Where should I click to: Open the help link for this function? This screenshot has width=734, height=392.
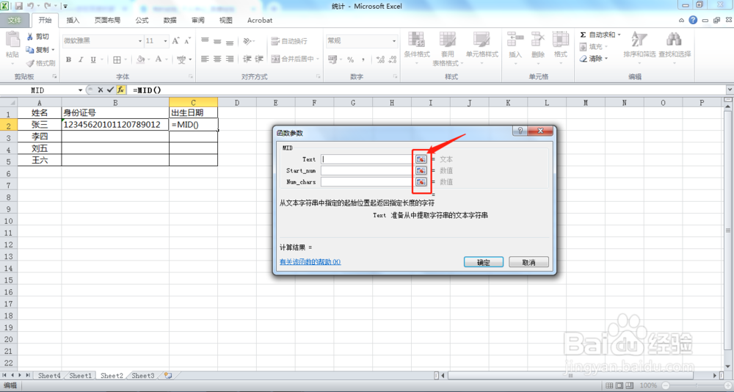pos(310,262)
